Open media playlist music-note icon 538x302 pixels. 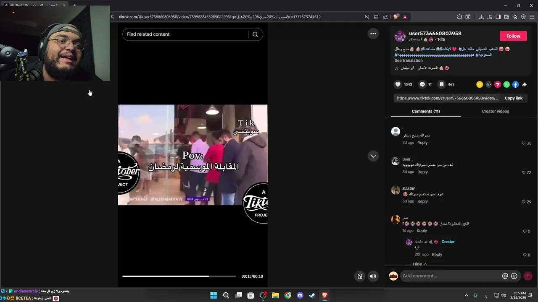pyautogui.click(x=490, y=17)
